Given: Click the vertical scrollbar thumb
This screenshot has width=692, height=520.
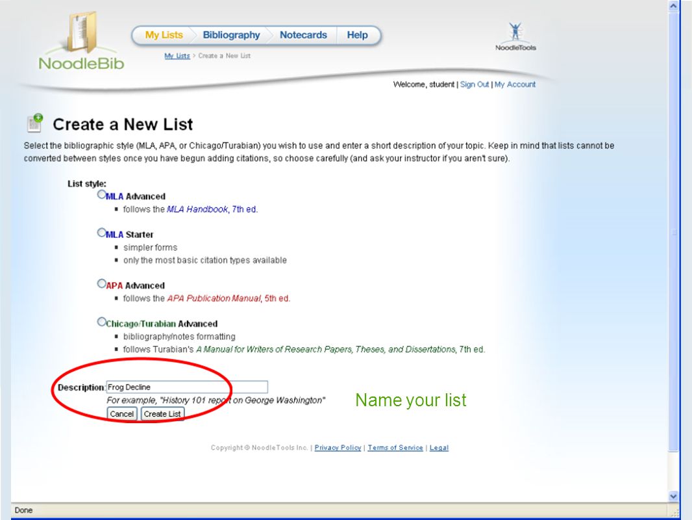Looking at the screenshot, I should [x=673, y=231].
